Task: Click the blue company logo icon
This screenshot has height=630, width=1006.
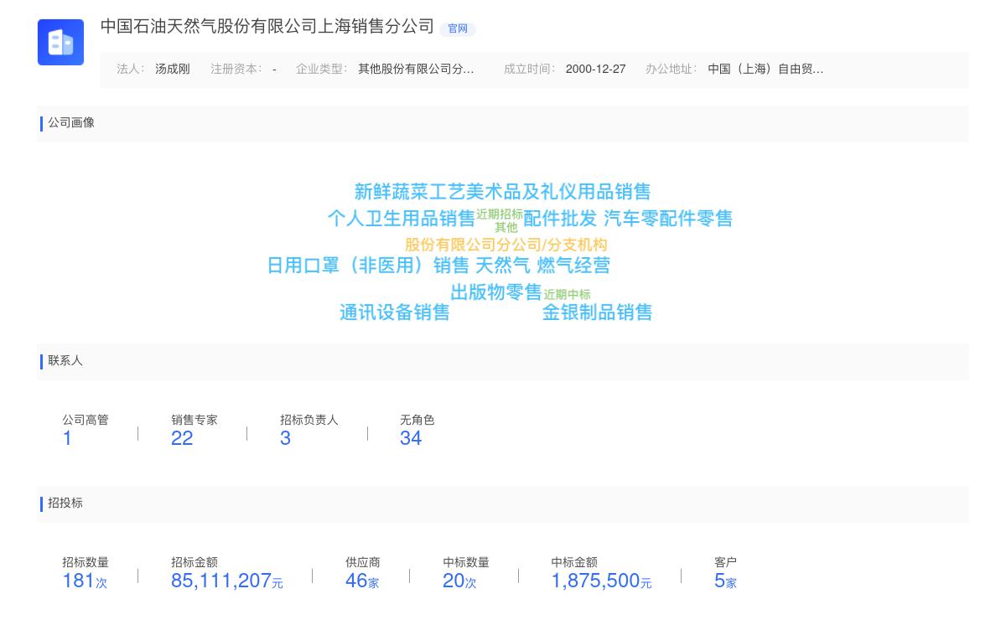Action: (60, 42)
